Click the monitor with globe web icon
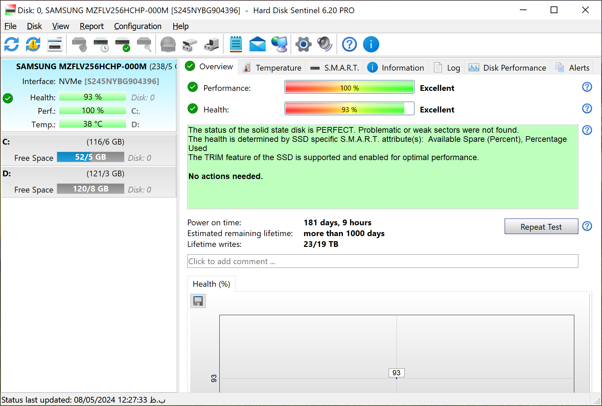The width and height of the screenshot is (602, 406). pos(279,44)
